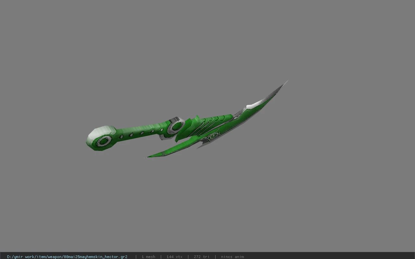Click the '1 mesh' status entry
The image size is (415, 259).
click(x=148, y=257)
